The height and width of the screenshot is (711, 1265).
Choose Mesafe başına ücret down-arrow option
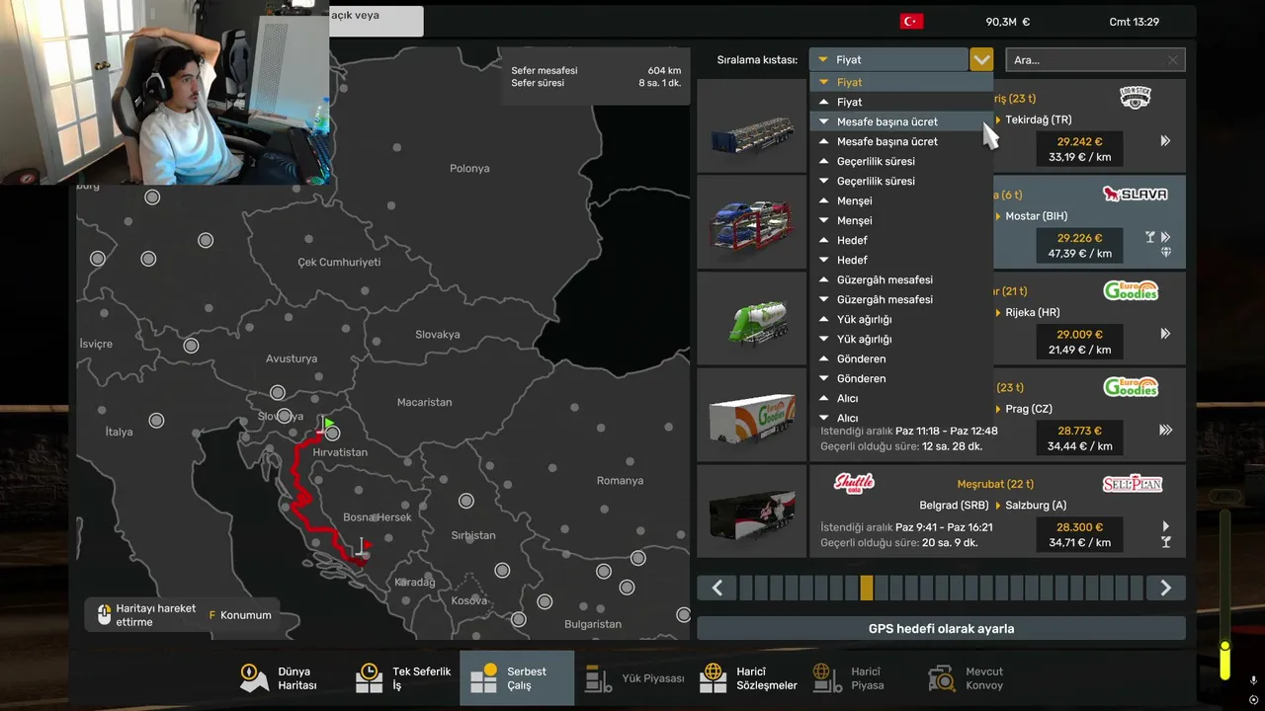coord(901,121)
